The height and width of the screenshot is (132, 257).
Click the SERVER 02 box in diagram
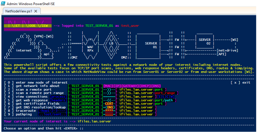[205, 41]
